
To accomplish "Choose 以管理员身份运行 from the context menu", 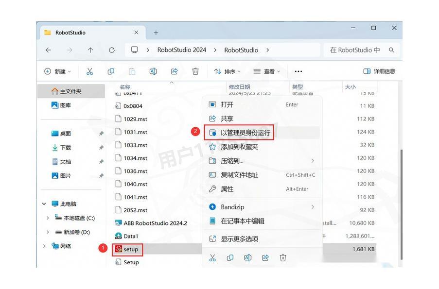I will point(262,133).
